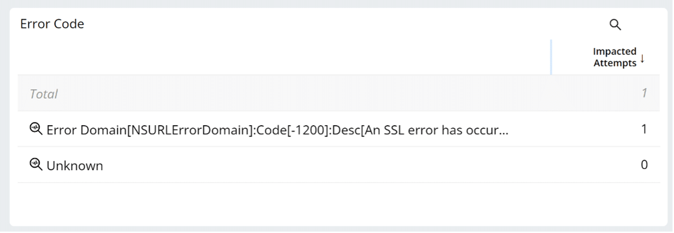This screenshot has height=233, width=674.
Task: Click the word Impacted in the column header
Action: (x=615, y=52)
